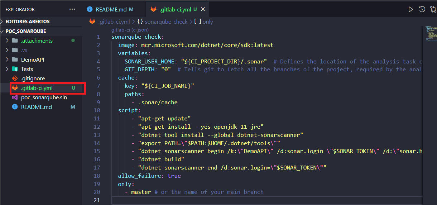Click sonarqube-check breadcrumb segment
Image resolution: width=437 pixels, height=205 pixels.
(166, 22)
